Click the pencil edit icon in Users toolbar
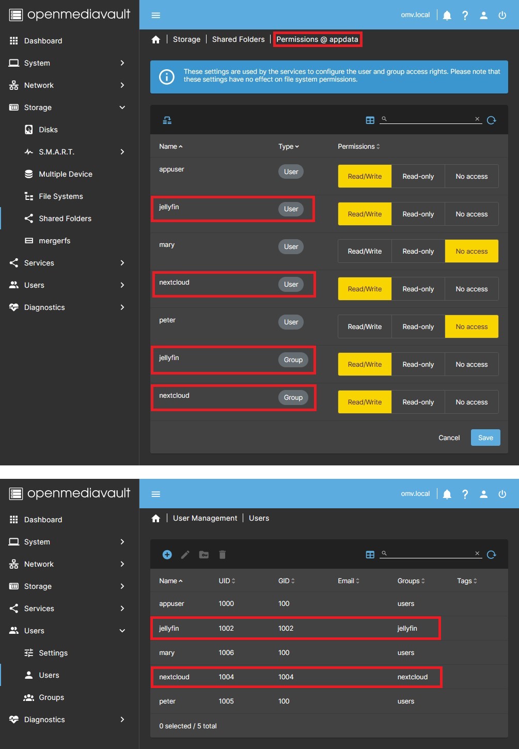This screenshot has height=749, width=519. coord(185,554)
